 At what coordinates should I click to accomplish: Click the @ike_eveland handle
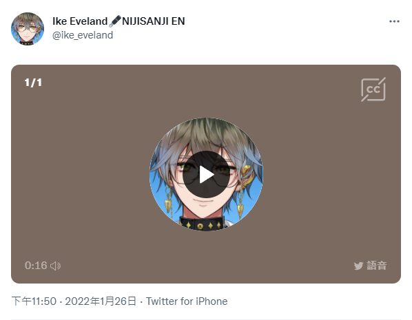(x=83, y=35)
